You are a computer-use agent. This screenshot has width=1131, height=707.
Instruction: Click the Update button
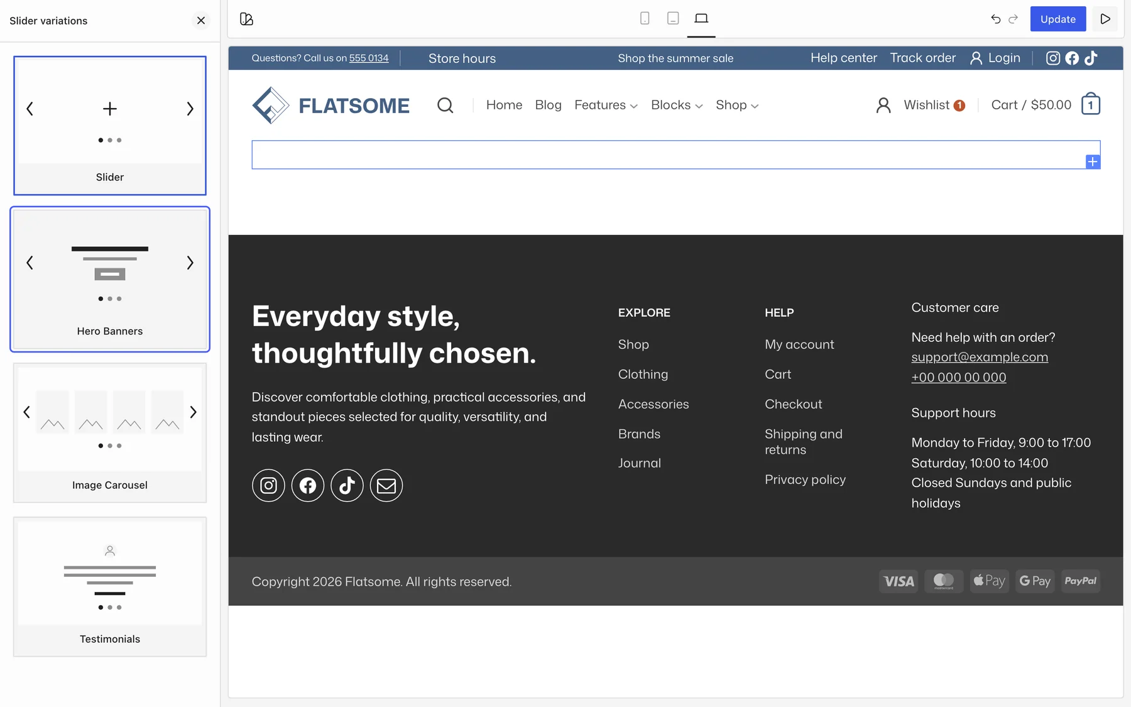tap(1058, 19)
